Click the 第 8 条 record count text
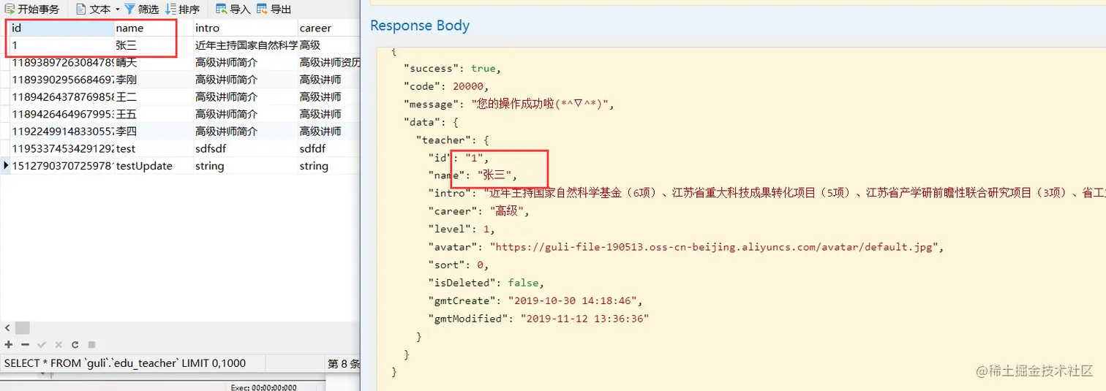Screen dimensions: 1106x391 click(344, 363)
